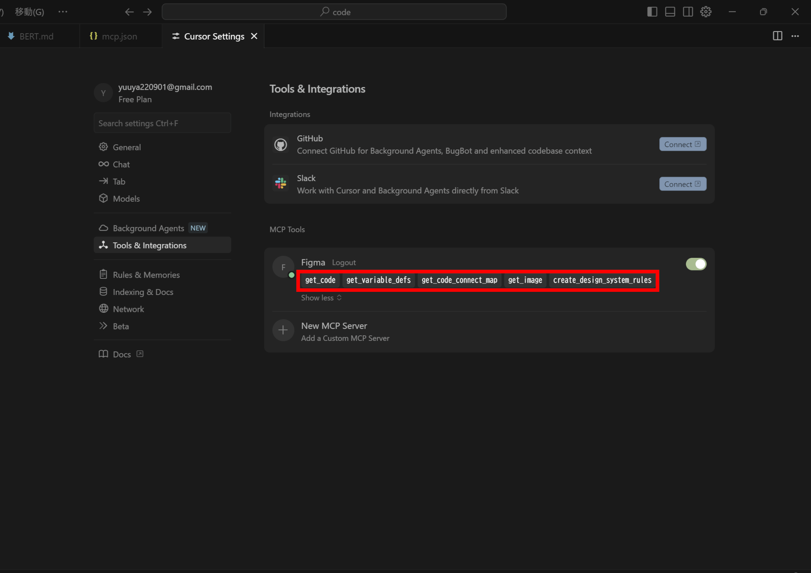Focus the Search settings field
Image resolution: width=811 pixels, height=573 pixels.
pyautogui.click(x=162, y=123)
